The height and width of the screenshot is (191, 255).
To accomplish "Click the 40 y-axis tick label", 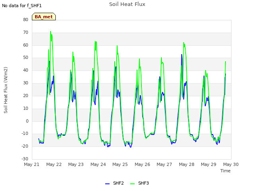I will click(x=25, y=70).
